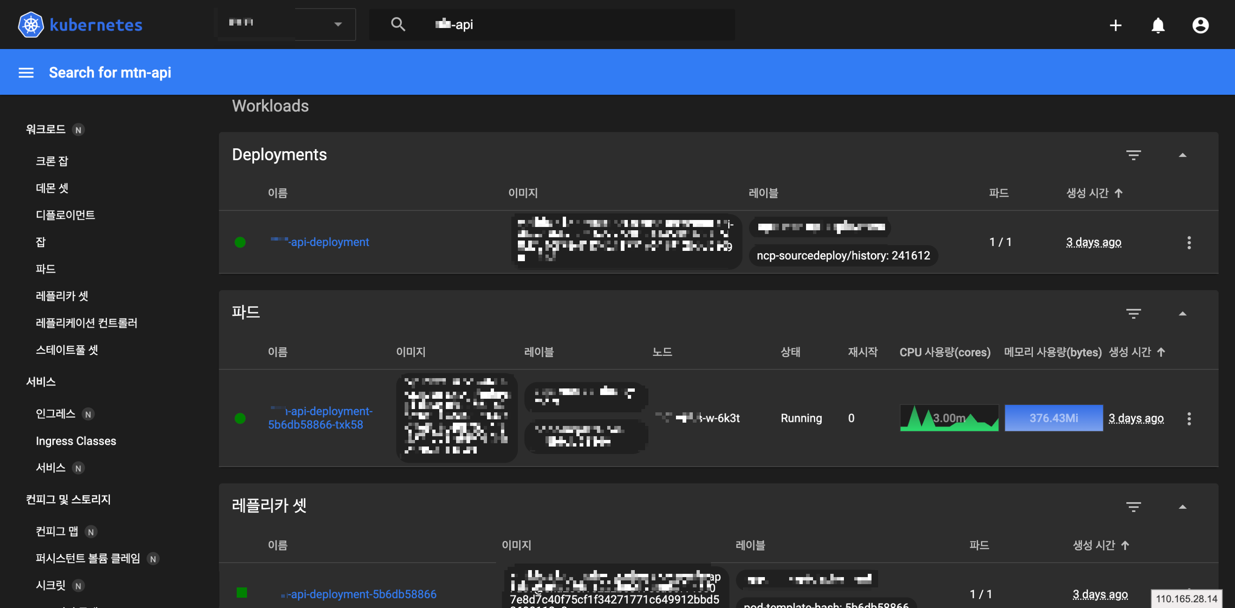
Task: Click the 376.43Mi memory usage bar
Action: point(1053,418)
